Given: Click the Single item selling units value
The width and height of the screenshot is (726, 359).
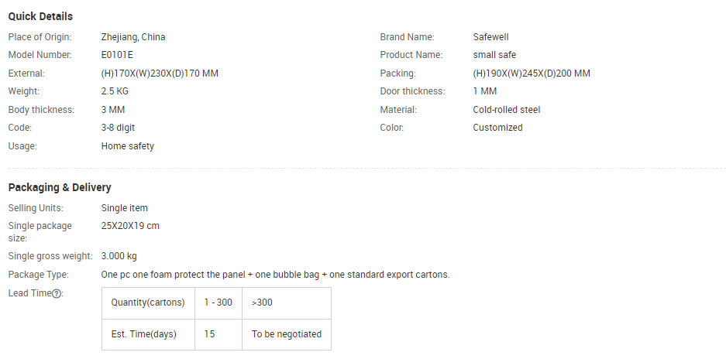Looking at the screenshot, I should 125,208.
